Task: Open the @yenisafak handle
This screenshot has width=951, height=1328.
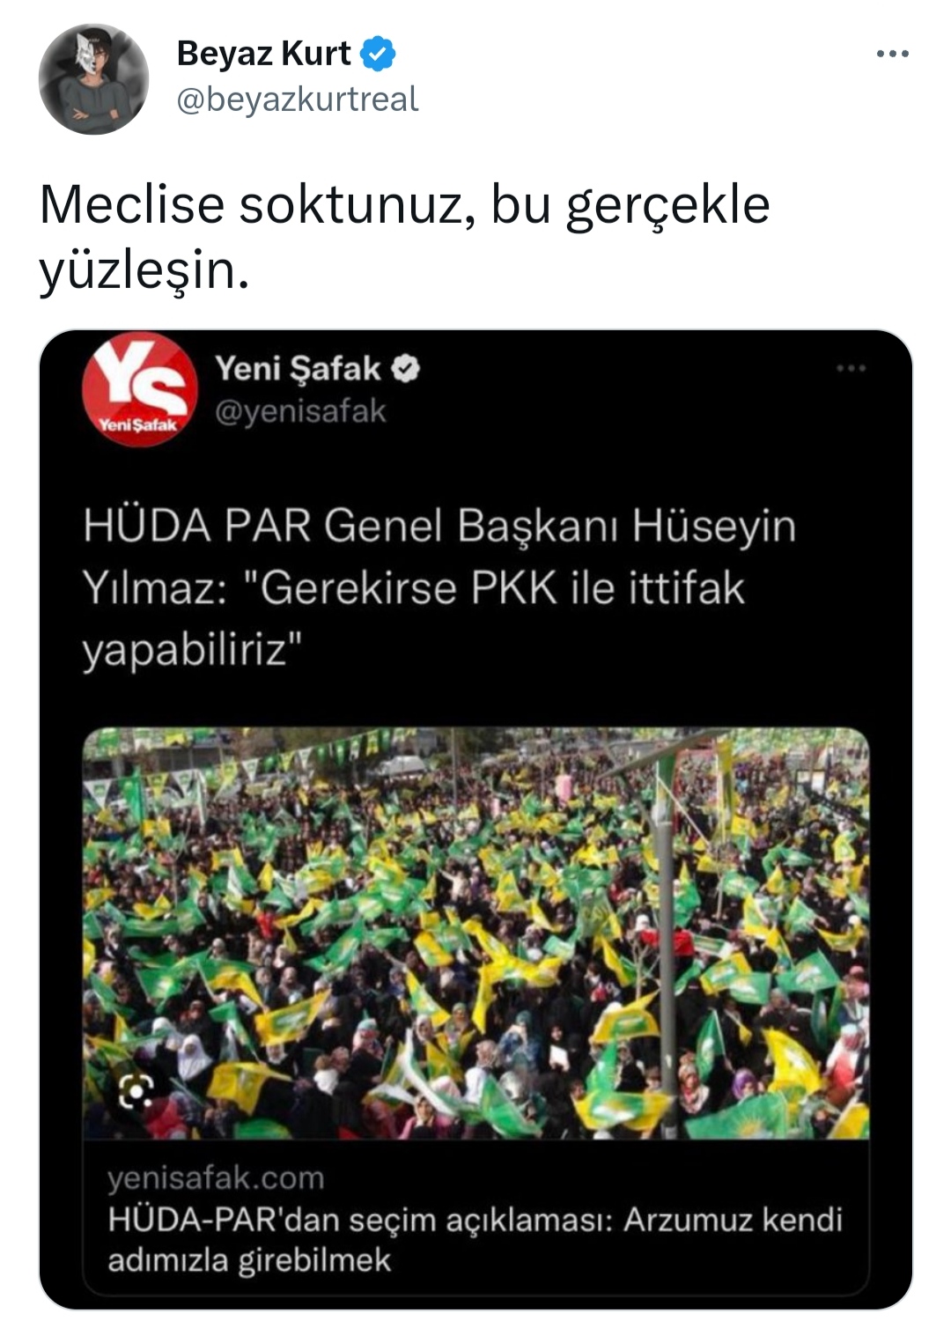Action: coord(300,411)
